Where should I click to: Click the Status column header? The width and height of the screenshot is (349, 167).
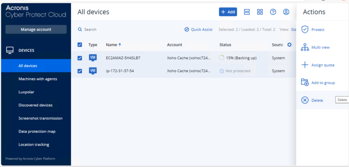(x=225, y=45)
